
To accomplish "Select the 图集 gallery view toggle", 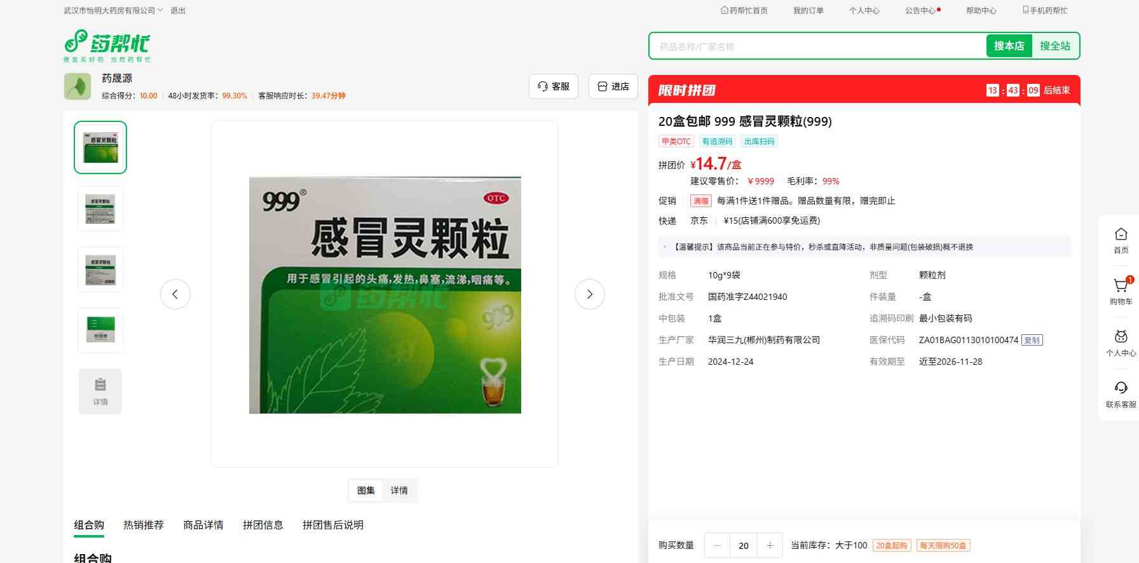I will (366, 491).
